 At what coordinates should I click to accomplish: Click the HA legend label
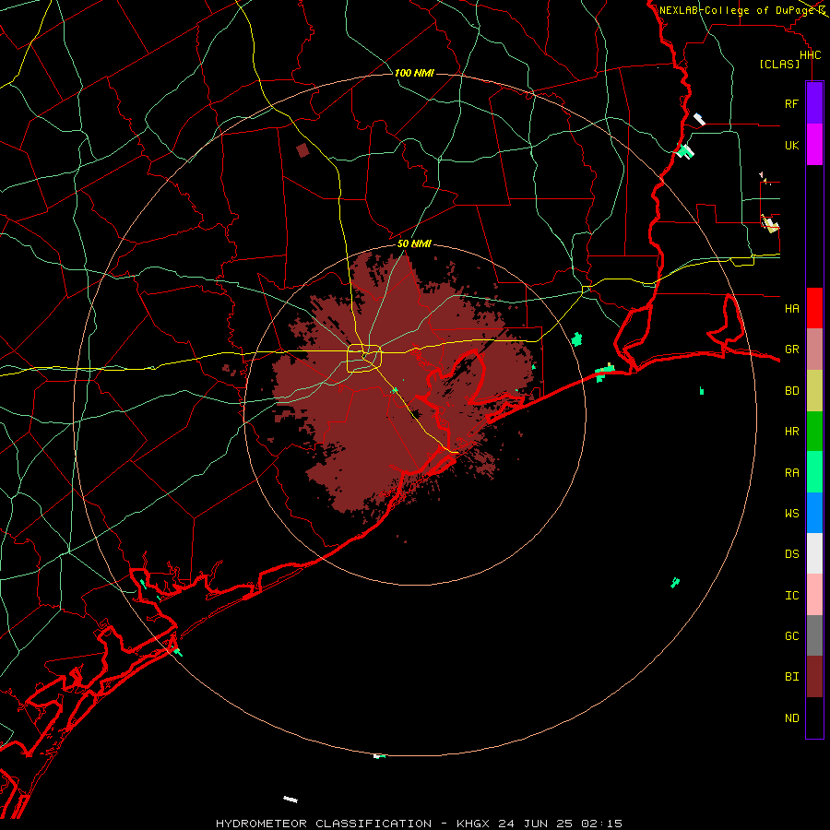791,308
